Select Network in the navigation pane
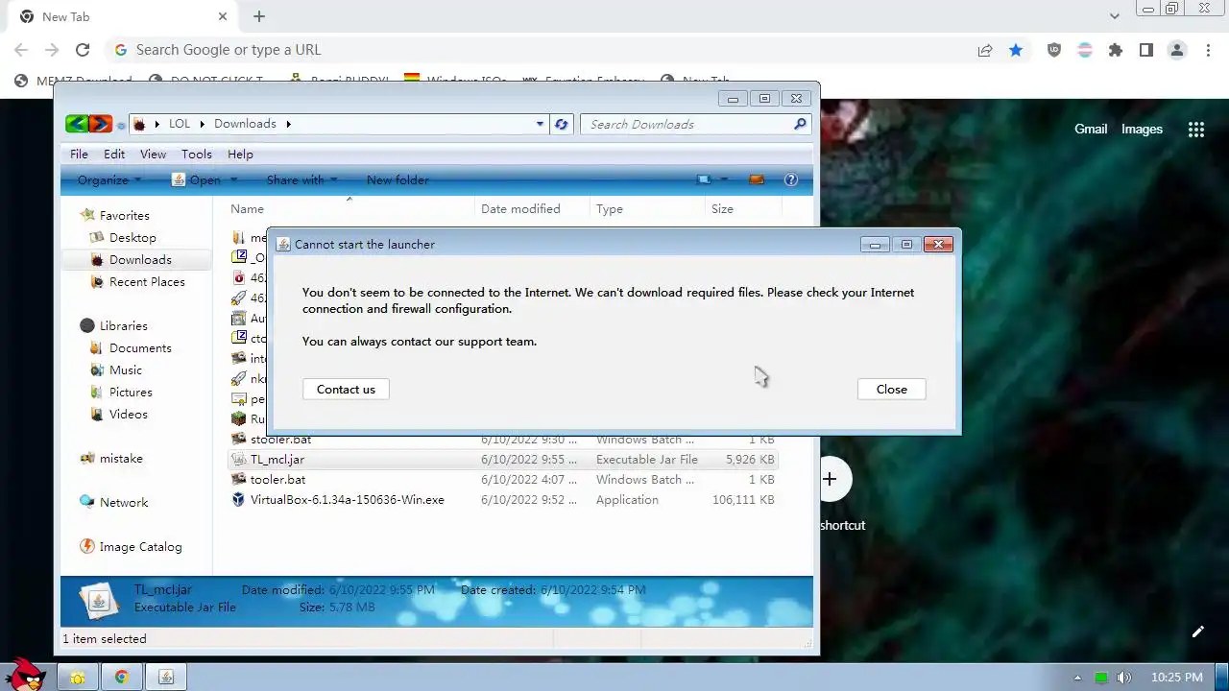Image resolution: width=1229 pixels, height=691 pixels. (124, 502)
